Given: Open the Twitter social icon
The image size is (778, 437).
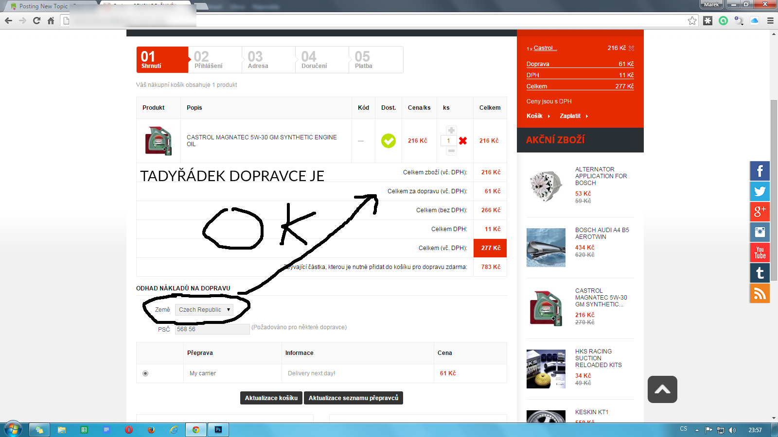Looking at the screenshot, I should click(x=760, y=191).
